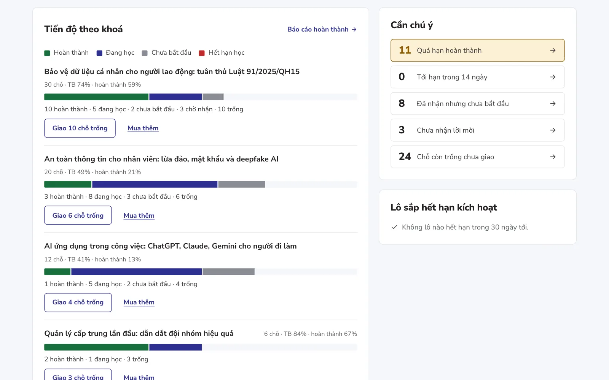Click Mua thêm for AI ứng dụng course
This screenshot has width=609, height=380.
(x=139, y=302)
